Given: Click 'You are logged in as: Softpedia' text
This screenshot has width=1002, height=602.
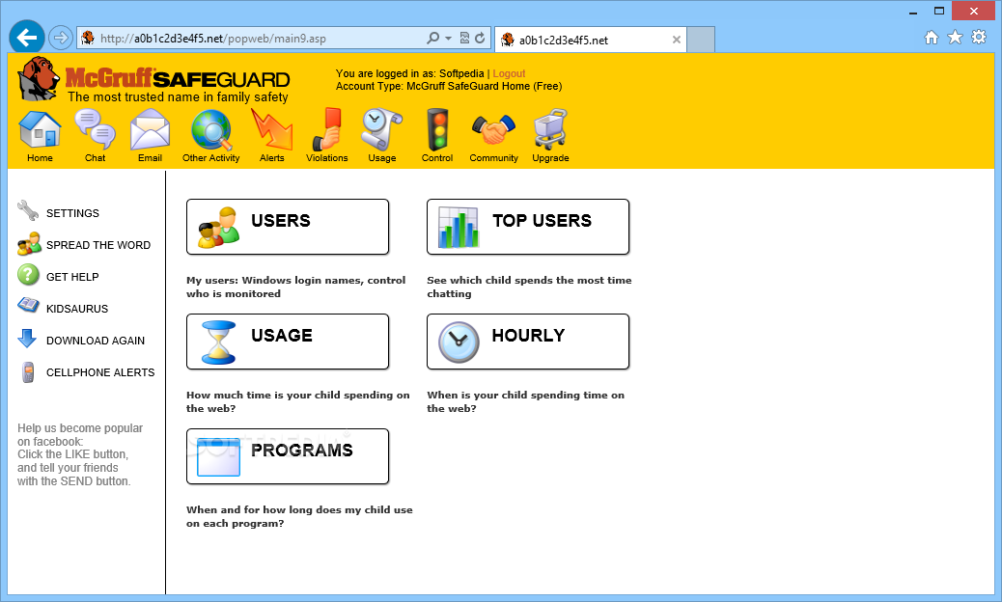Looking at the screenshot, I should (x=409, y=73).
